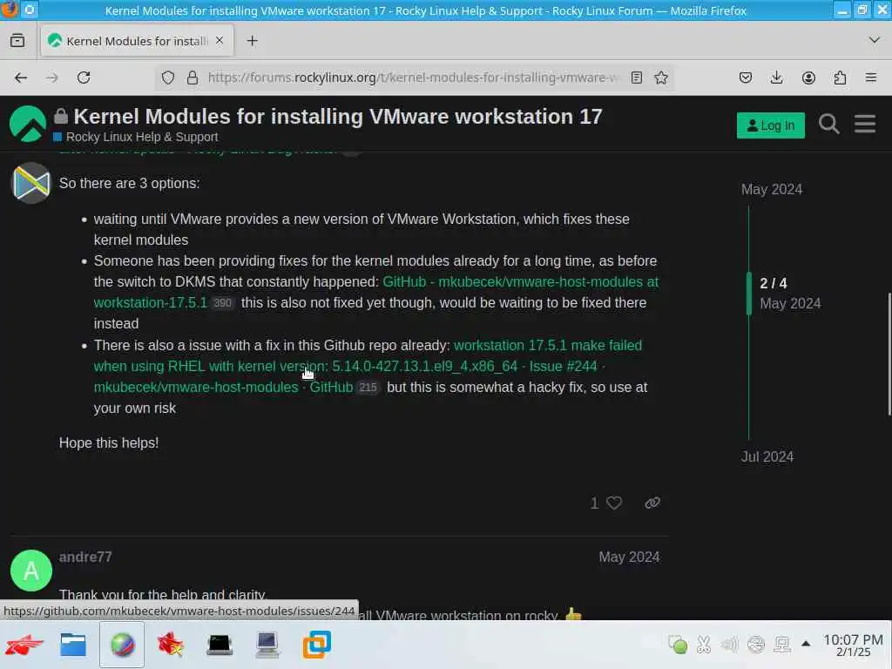Open Issue #244 GitHub link
This screenshot has width=892, height=669.
click(x=368, y=366)
